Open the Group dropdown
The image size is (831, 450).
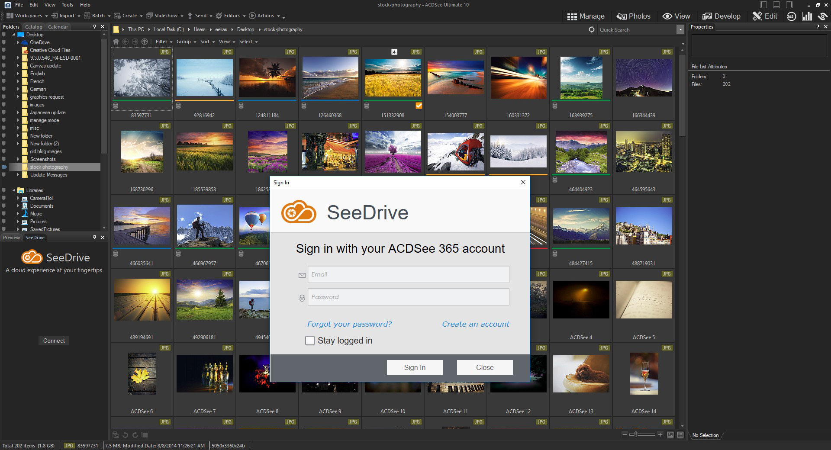point(186,42)
